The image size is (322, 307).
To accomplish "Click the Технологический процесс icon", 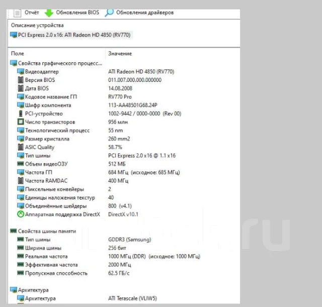I will point(21,131).
